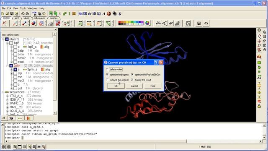268x151 pixels.
Task: Open the PDB search binoculars icon
Action: tap(34, 13)
